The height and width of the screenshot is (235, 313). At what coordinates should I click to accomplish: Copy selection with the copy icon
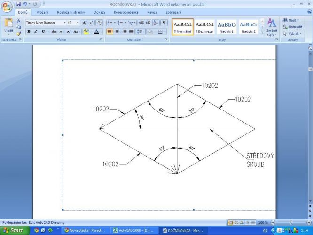coord(19,27)
